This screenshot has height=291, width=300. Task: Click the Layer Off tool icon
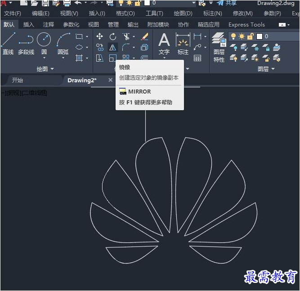(233, 47)
